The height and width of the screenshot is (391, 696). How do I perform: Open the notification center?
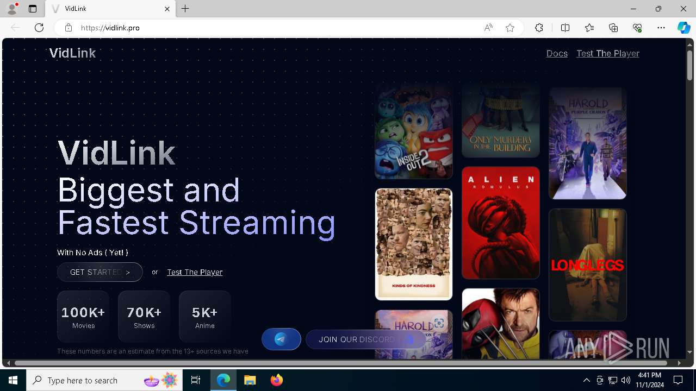point(679,380)
